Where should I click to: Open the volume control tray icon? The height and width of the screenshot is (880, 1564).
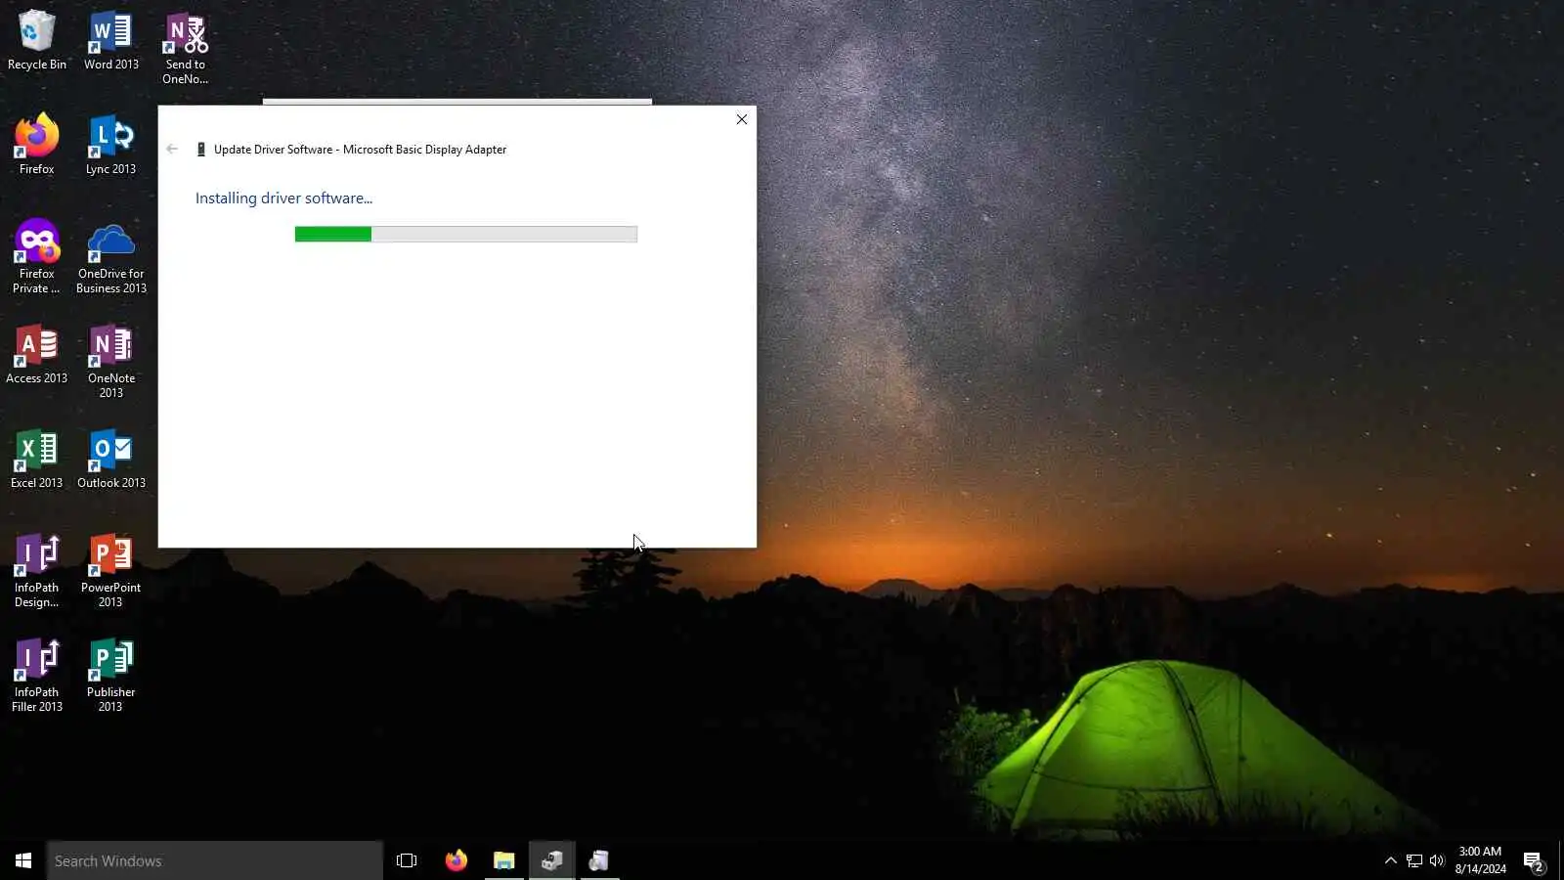(x=1437, y=860)
